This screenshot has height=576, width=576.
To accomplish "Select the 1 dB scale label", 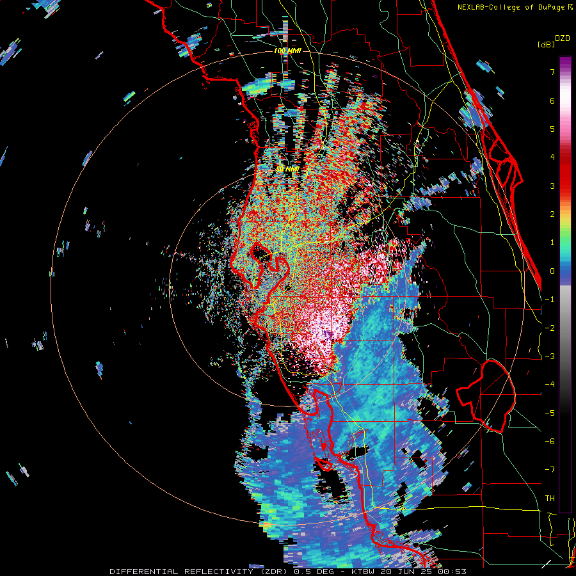I will click(x=552, y=242).
